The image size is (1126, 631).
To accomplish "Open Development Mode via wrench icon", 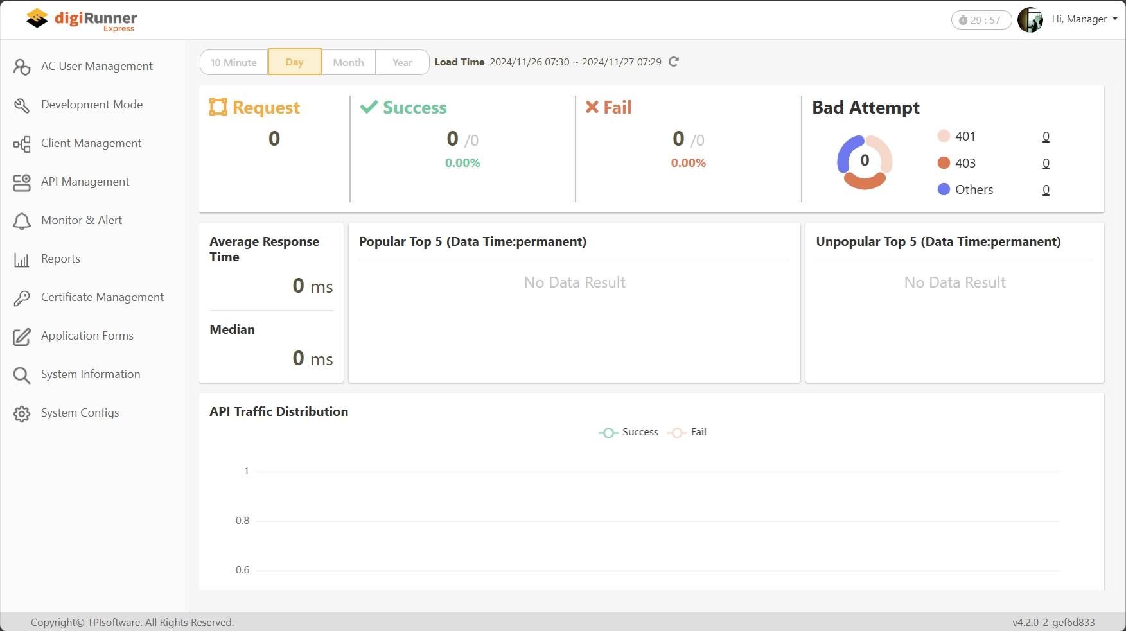I will [22, 105].
